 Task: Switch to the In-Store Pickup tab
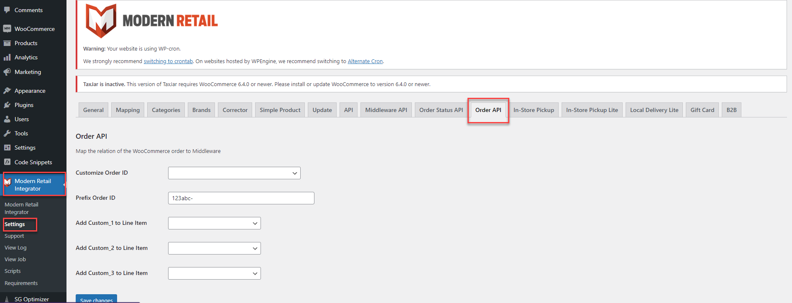[x=534, y=110]
